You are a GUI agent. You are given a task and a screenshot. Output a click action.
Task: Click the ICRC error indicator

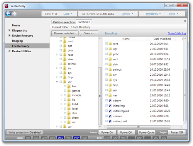point(164,138)
